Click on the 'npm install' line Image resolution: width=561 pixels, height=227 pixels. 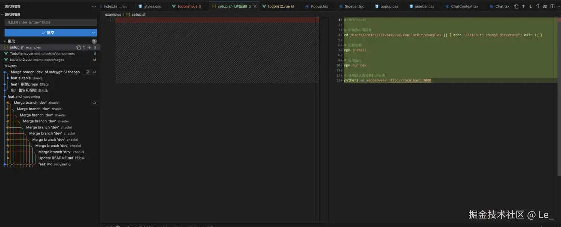[355, 50]
